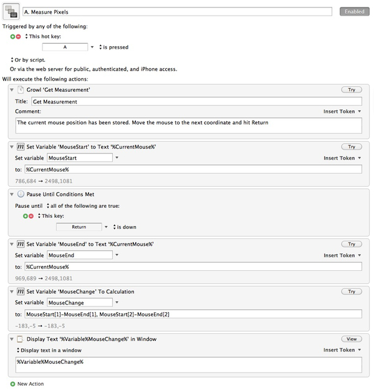Add a condition under 'Pause until' with green plus
The height and width of the screenshot is (392, 374).
(25, 216)
